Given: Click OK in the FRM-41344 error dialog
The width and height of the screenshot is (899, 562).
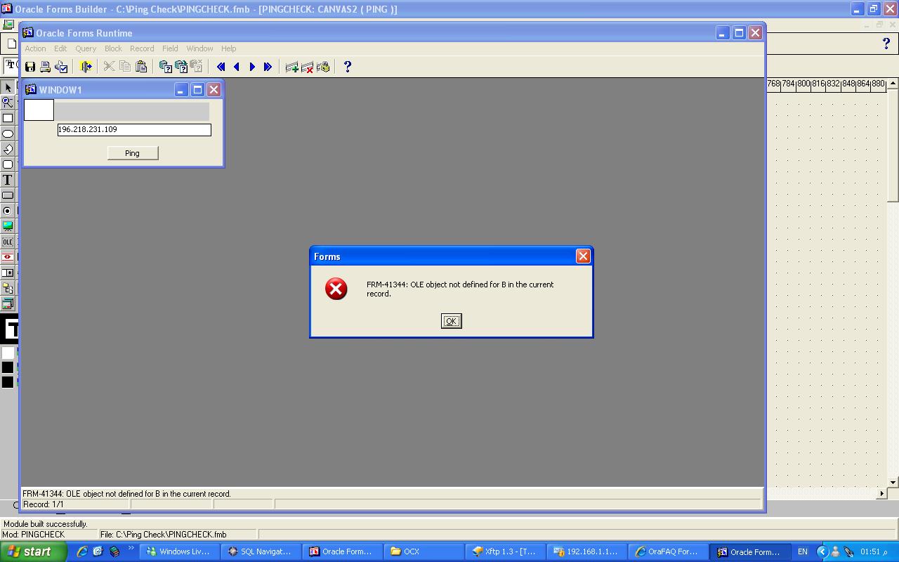Looking at the screenshot, I should [x=451, y=321].
